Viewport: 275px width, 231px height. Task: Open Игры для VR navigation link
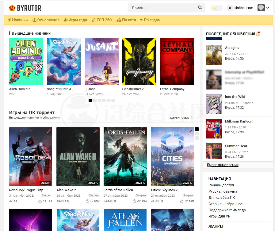point(219,216)
